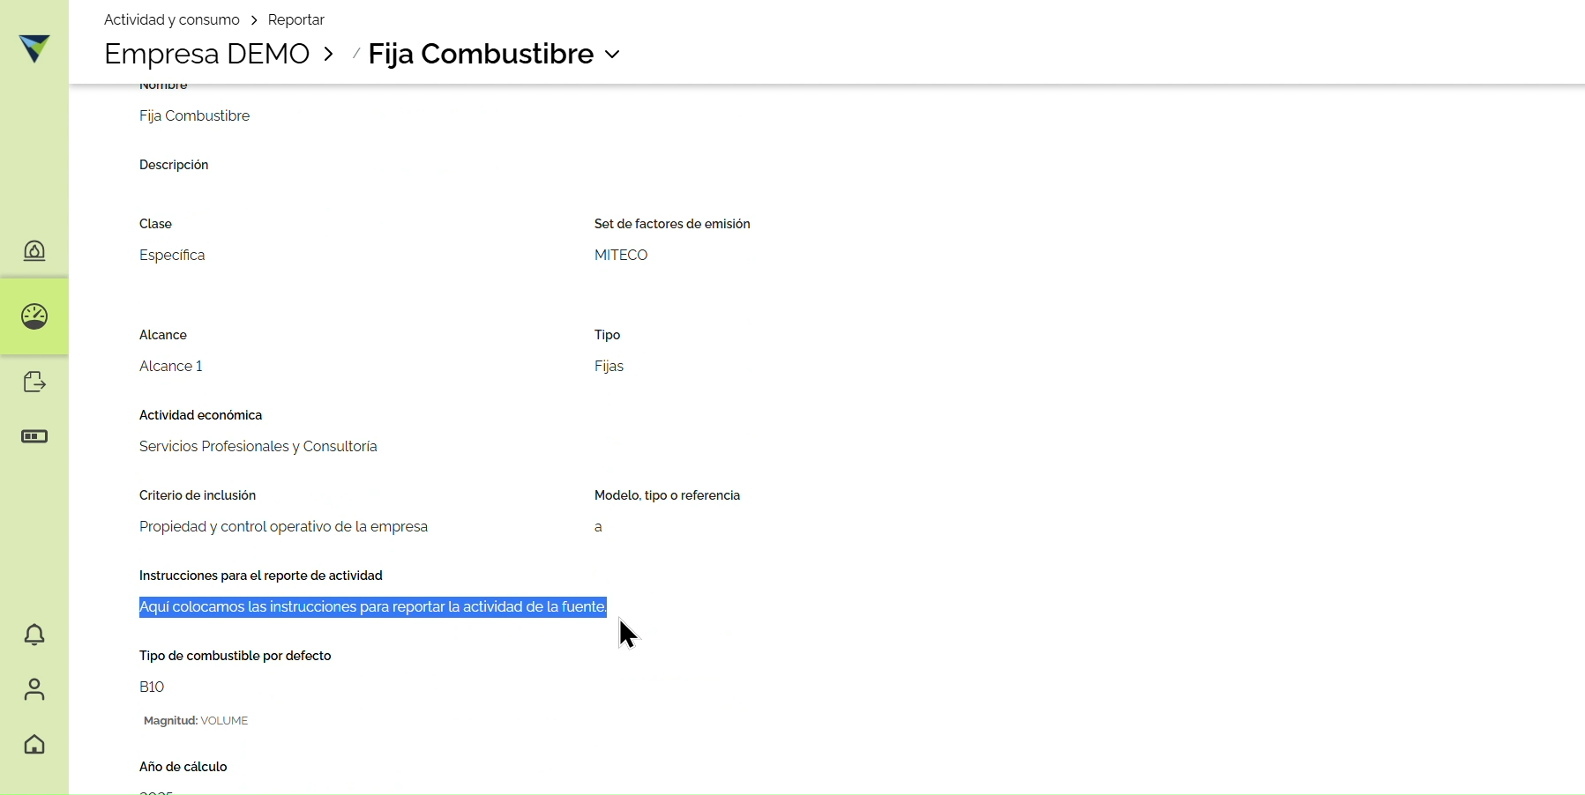
Task: Click Servicios Profesionales y Consultoría value
Action: coord(258,446)
